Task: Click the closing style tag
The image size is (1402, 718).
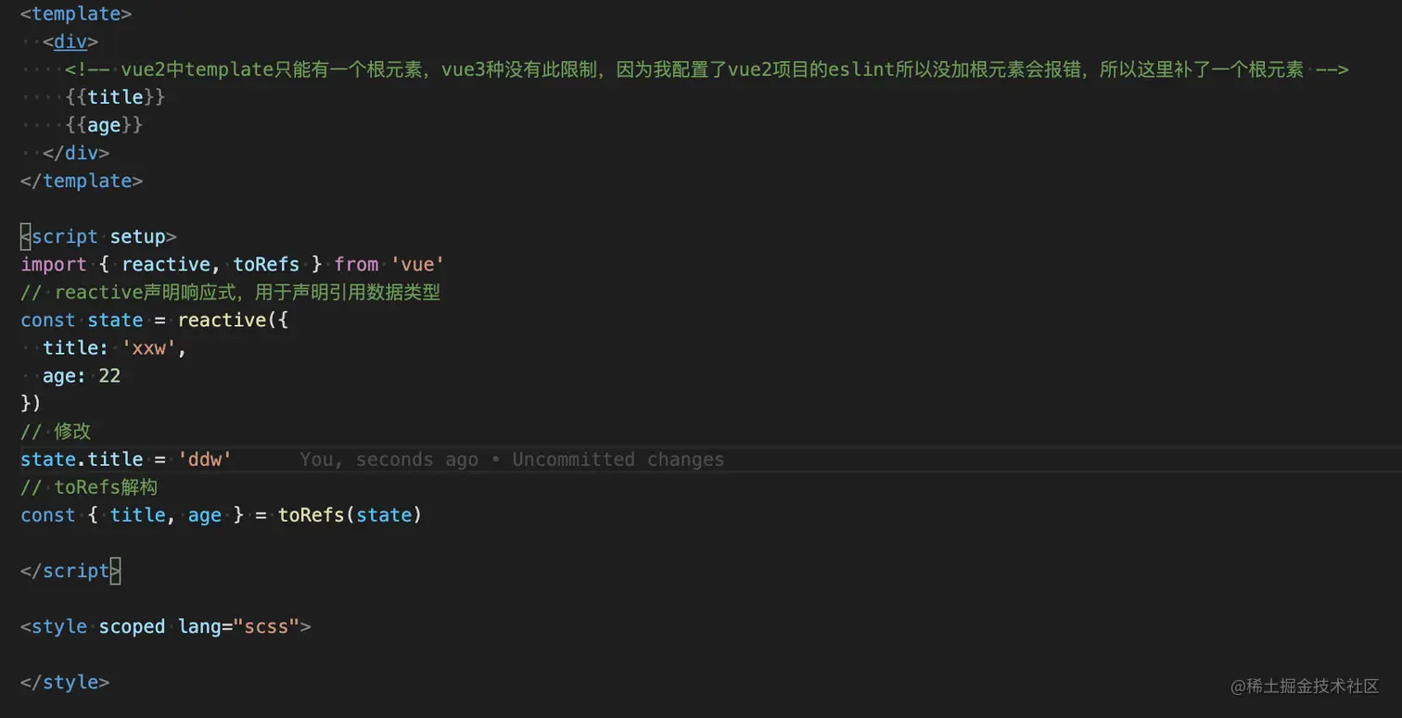Action: (65, 682)
